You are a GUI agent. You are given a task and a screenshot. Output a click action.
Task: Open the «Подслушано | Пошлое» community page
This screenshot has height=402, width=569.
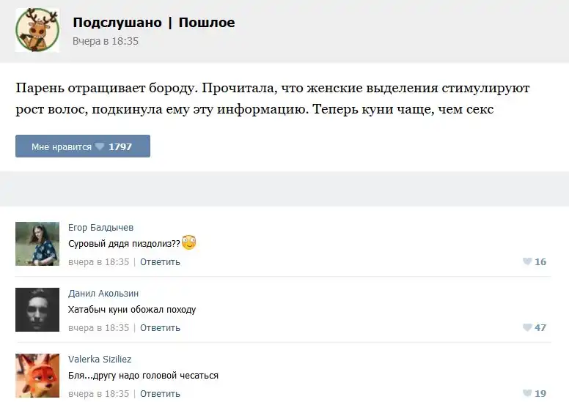154,23
